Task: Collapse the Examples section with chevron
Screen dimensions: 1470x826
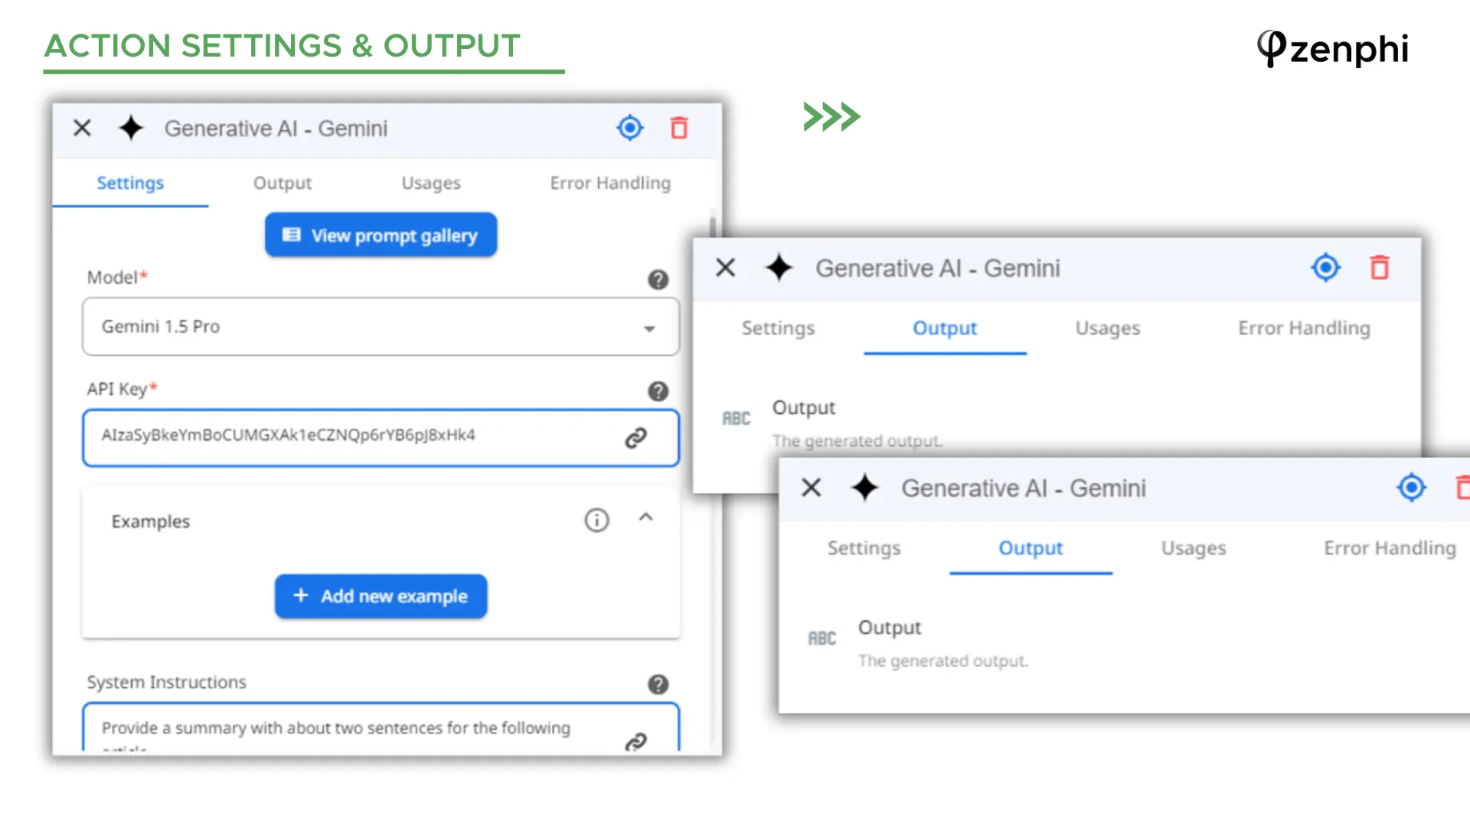Action: tap(645, 518)
